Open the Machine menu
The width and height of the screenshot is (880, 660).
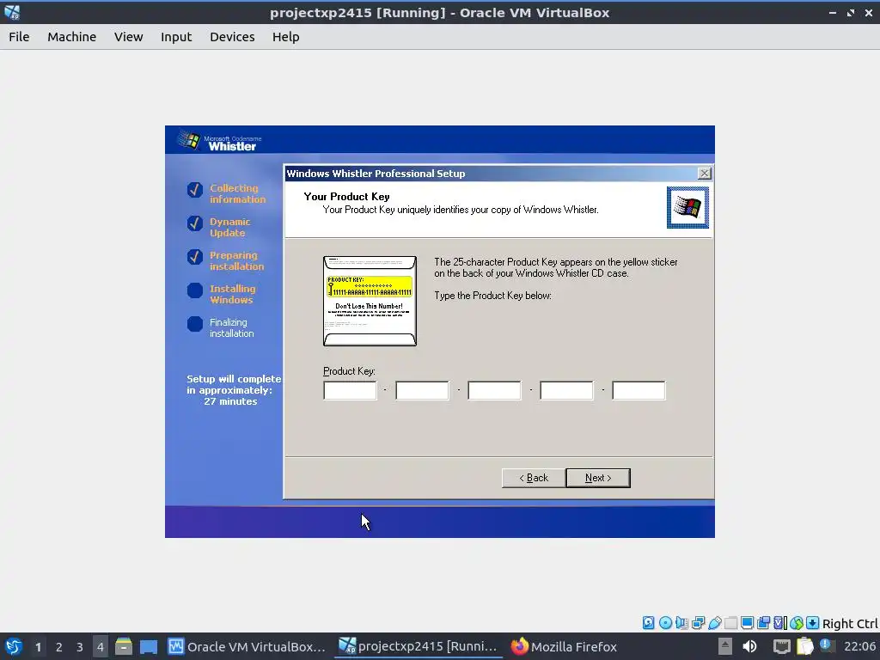click(x=72, y=36)
